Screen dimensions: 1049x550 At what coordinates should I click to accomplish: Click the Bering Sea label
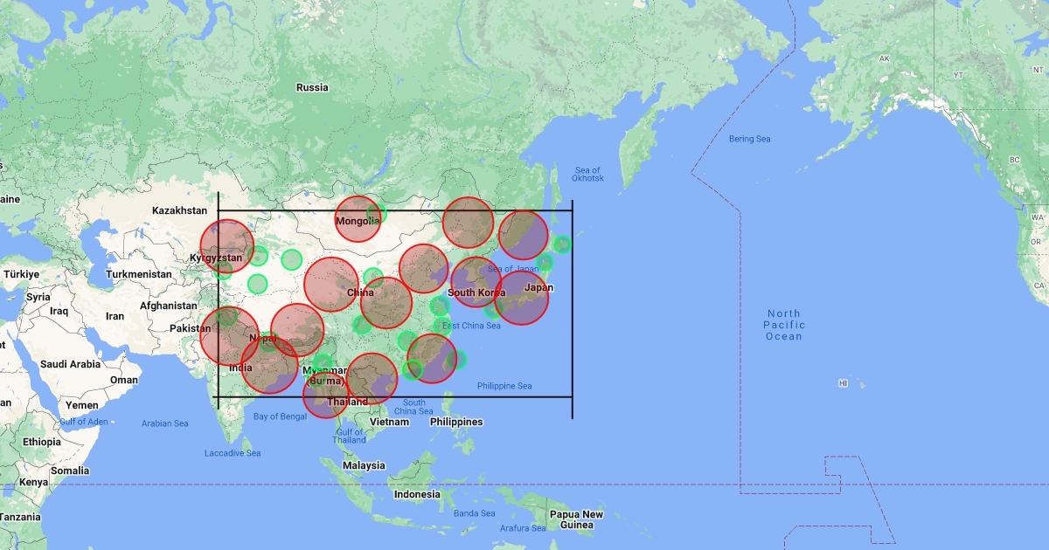coord(750,139)
